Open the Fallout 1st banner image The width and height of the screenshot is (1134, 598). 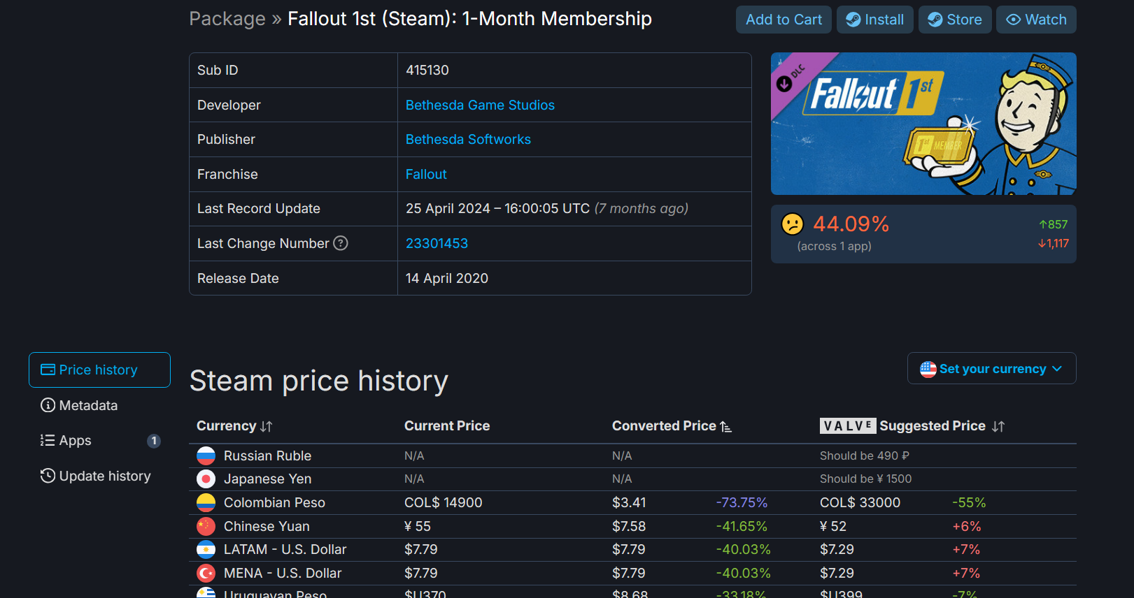coord(923,124)
